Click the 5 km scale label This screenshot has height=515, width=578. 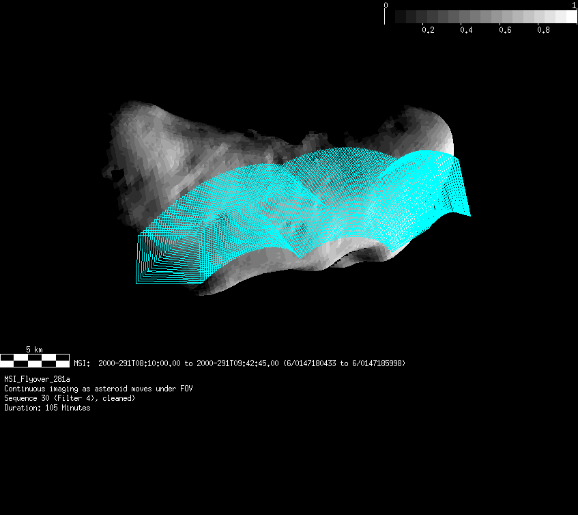34,349
